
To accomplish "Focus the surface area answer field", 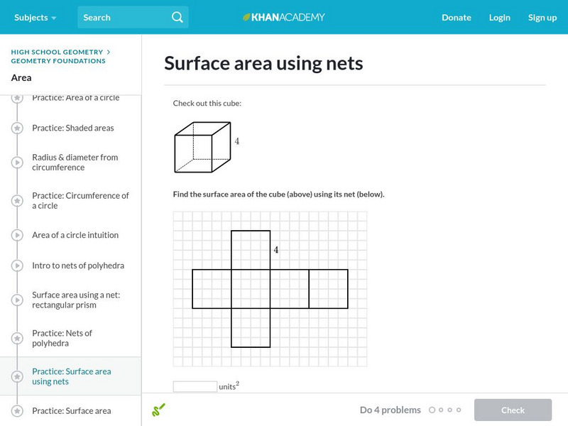I will pyautogui.click(x=195, y=386).
